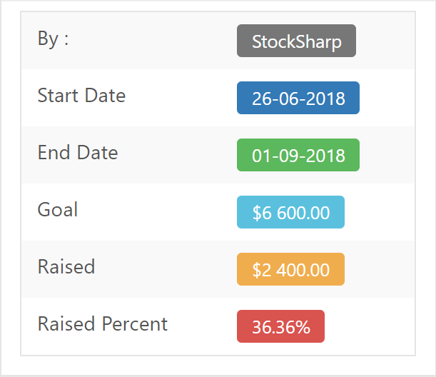436x377 pixels.
Task: Select the blue 26-06-2018 start date badge
Action: click(298, 99)
